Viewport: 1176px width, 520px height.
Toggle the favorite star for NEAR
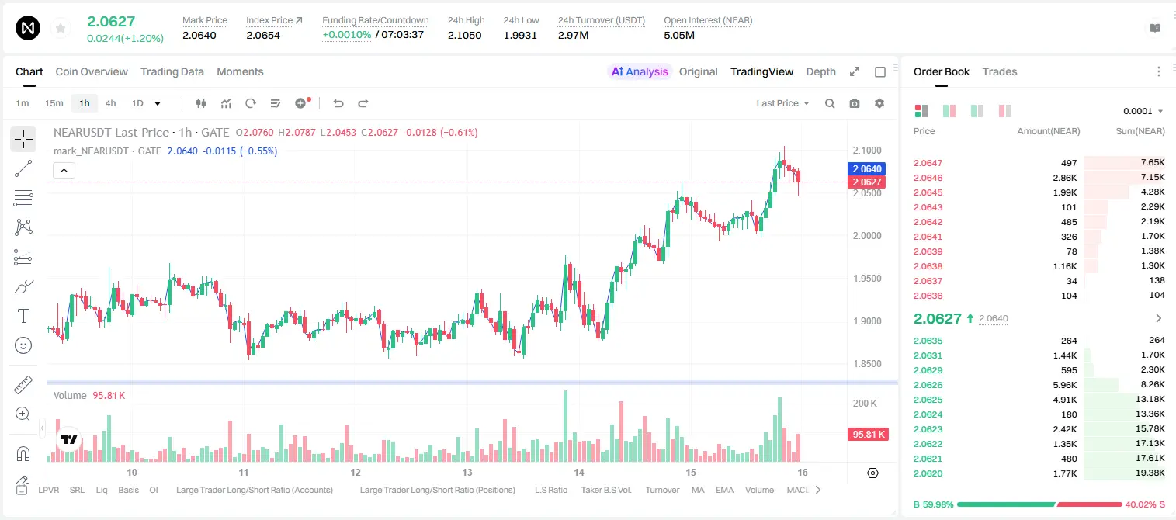click(60, 29)
